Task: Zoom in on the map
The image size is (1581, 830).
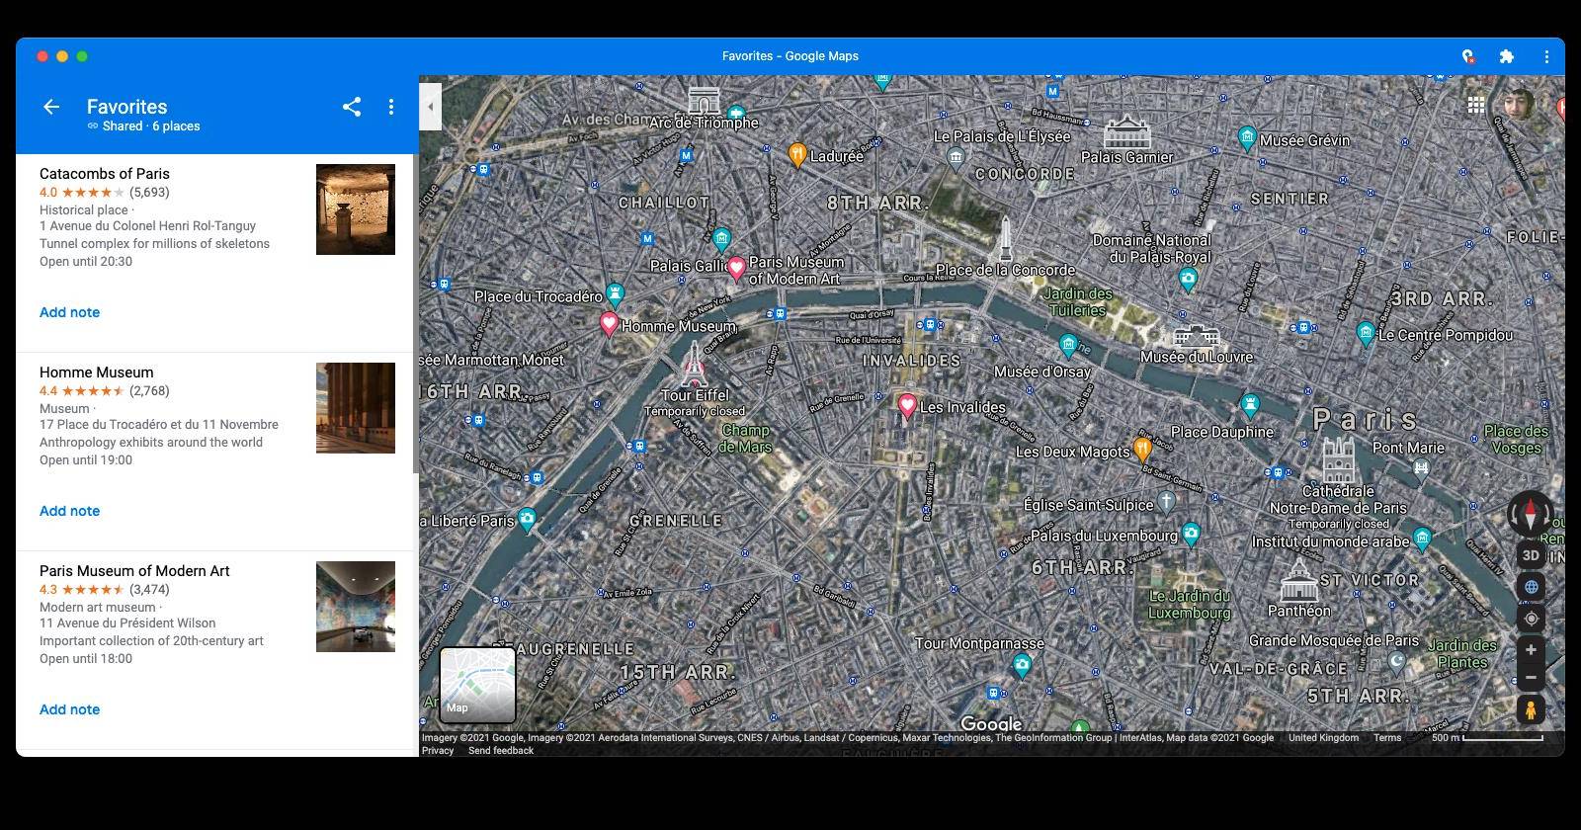Action: point(1531,650)
